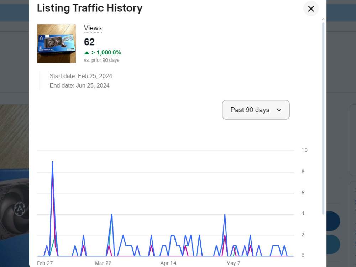
Task: Click the y-axis value 10
Action: pos(304,150)
